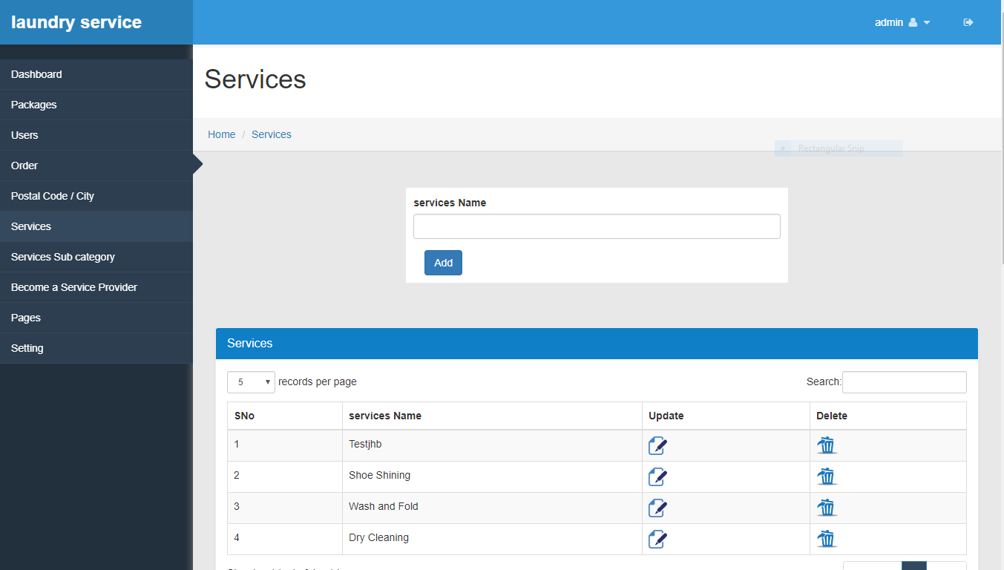Open Become a Service Provider page
The width and height of the screenshot is (1004, 570).
click(x=74, y=287)
